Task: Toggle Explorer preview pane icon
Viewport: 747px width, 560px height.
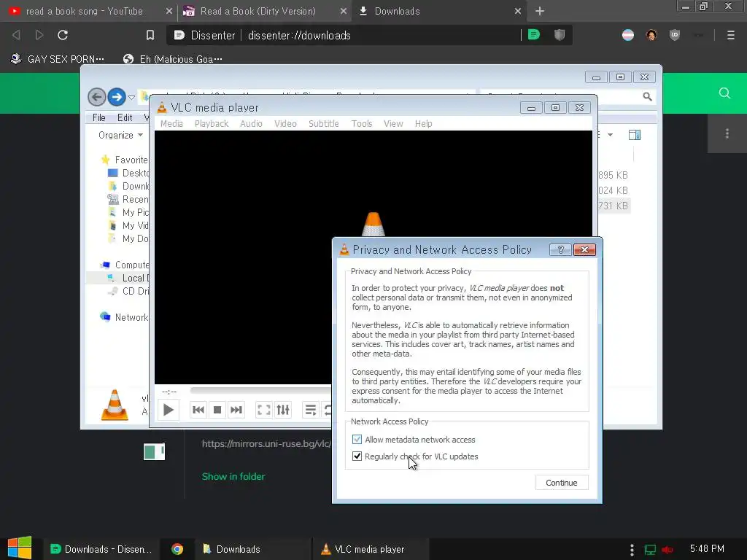Action: (635, 135)
